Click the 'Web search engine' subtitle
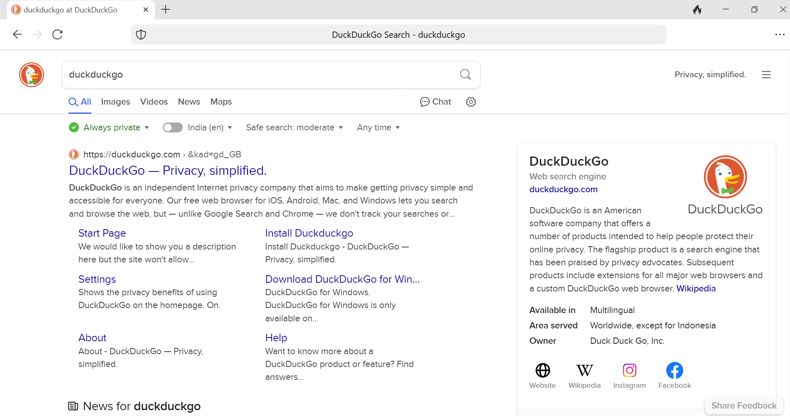Screen dimensions: 790x416 [x=567, y=176]
